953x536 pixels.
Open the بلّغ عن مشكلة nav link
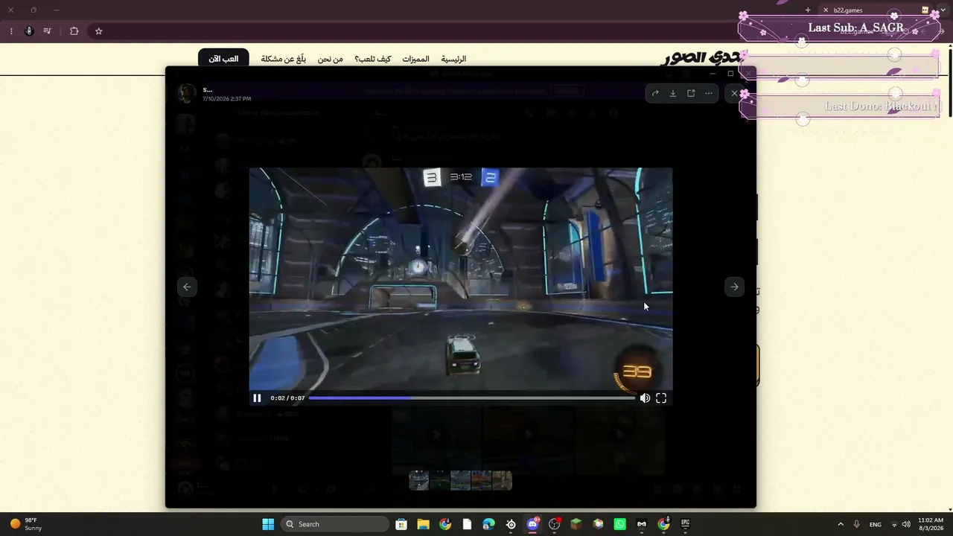(284, 59)
